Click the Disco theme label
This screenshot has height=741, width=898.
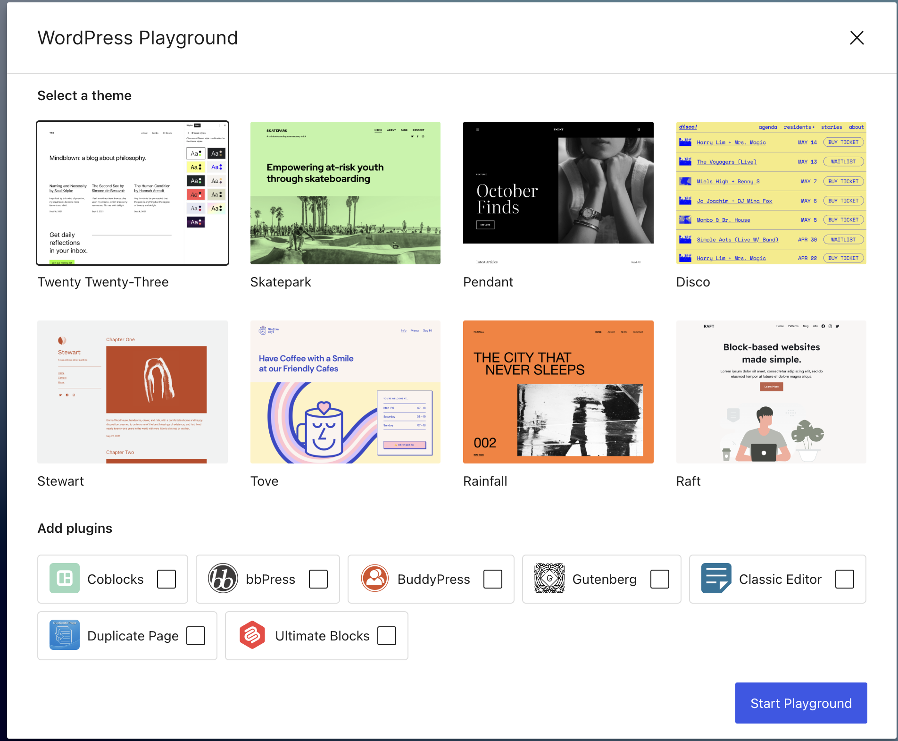coord(693,282)
